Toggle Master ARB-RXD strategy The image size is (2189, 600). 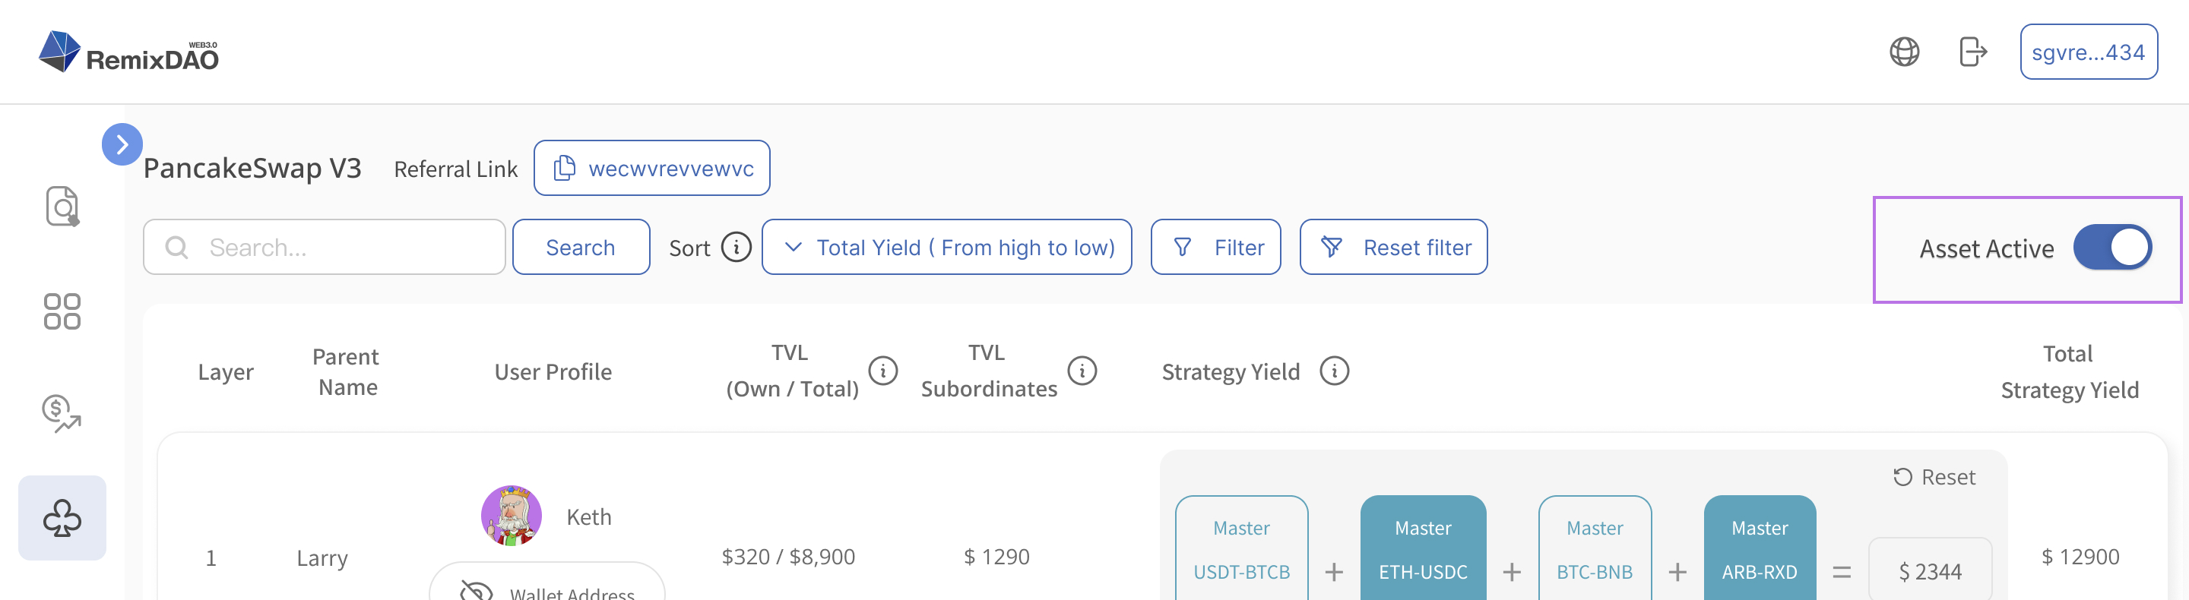point(1759,548)
